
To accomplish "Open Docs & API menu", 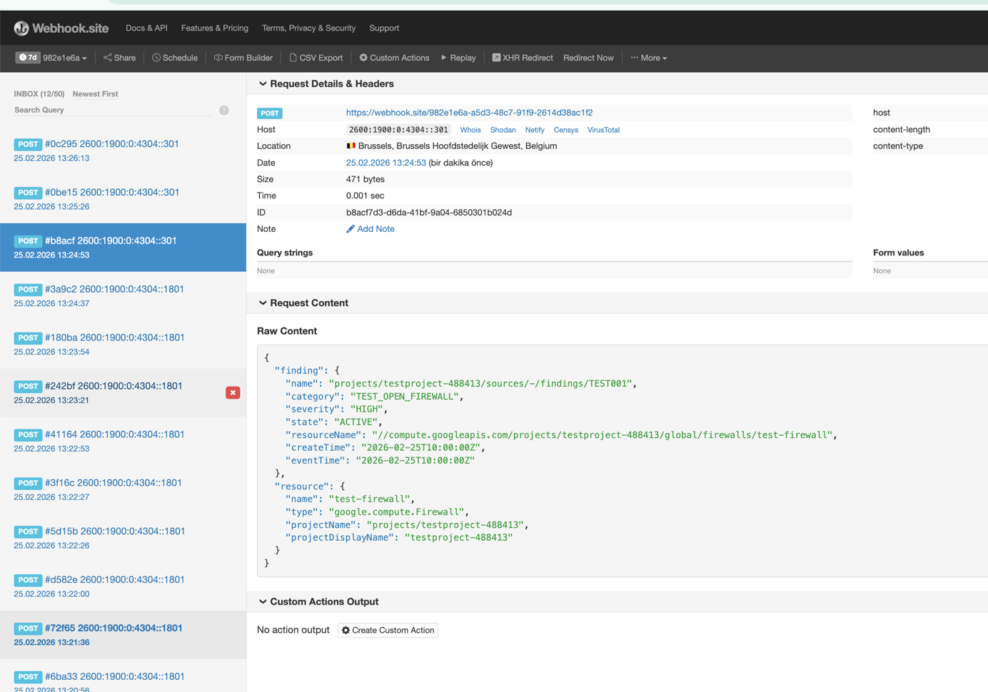I will coord(146,29).
